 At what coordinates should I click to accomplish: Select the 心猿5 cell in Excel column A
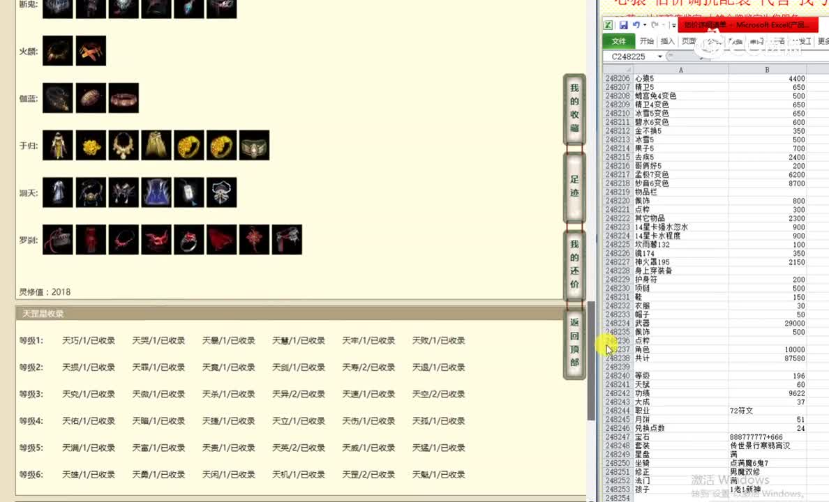point(680,79)
